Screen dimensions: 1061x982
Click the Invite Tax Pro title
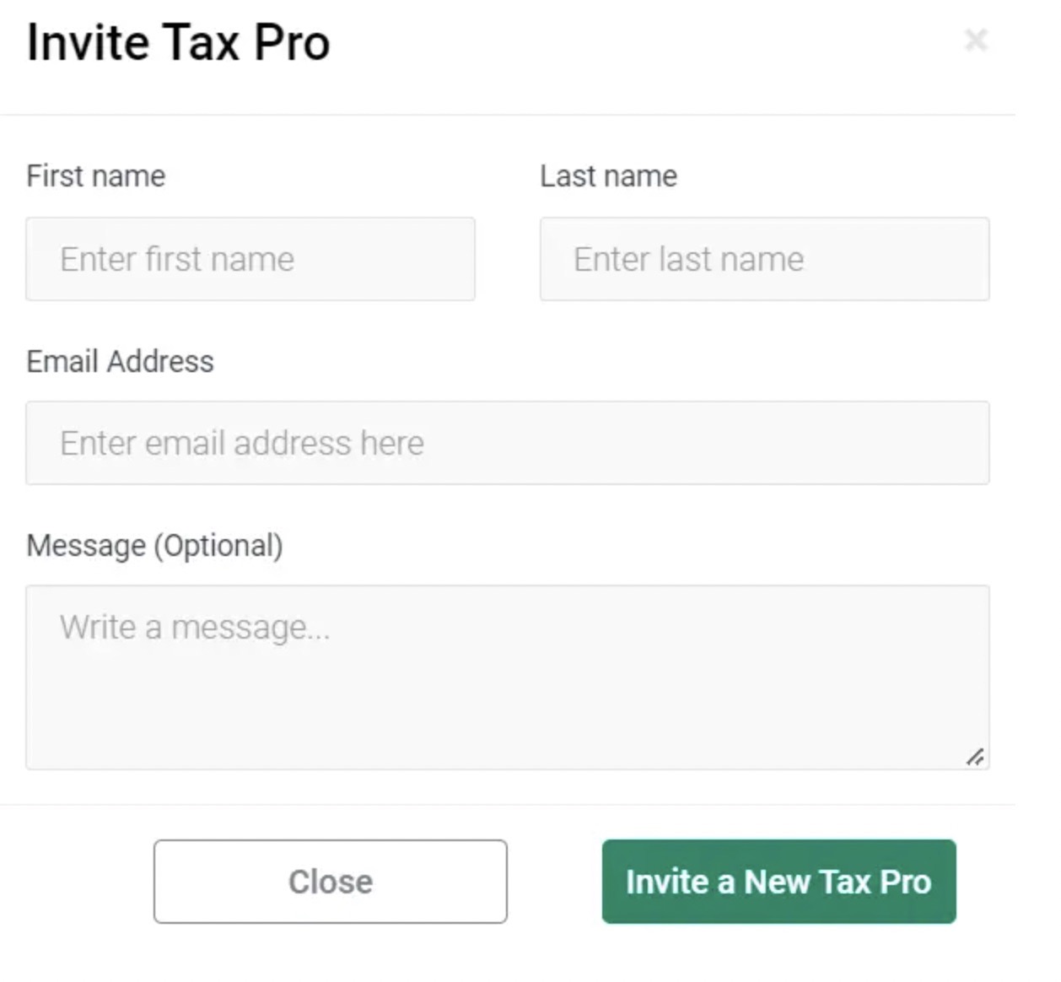tap(178, 42)
